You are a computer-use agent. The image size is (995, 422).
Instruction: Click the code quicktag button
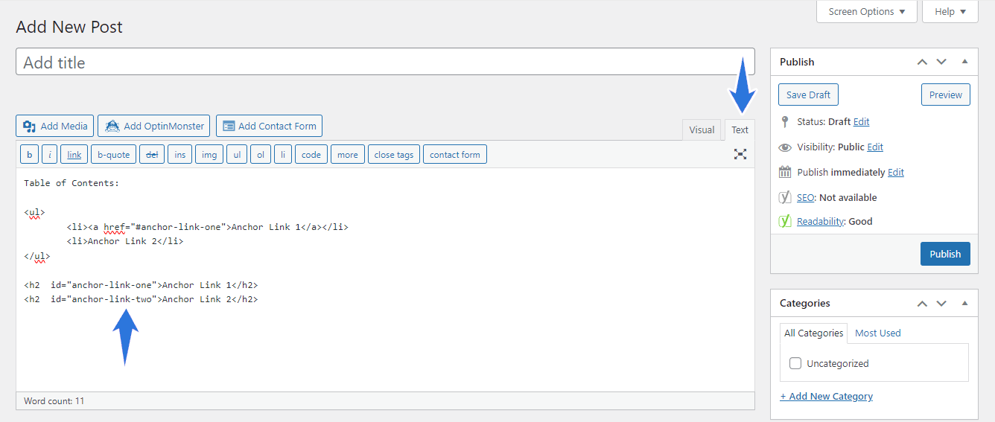coord(311,155)
